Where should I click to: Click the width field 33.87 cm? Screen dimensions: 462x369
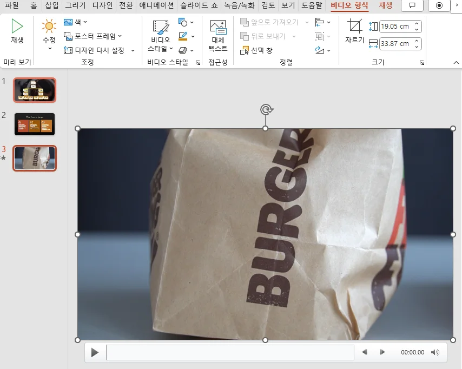point(395,44)
